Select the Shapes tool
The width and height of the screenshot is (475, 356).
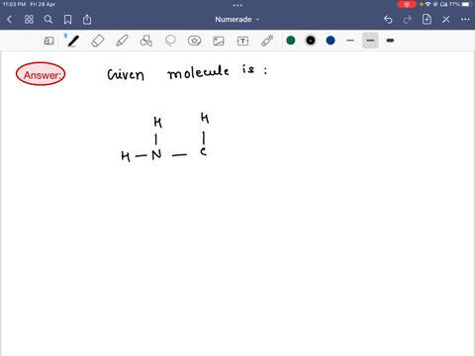pyautogui.click(x=146, y=41)
